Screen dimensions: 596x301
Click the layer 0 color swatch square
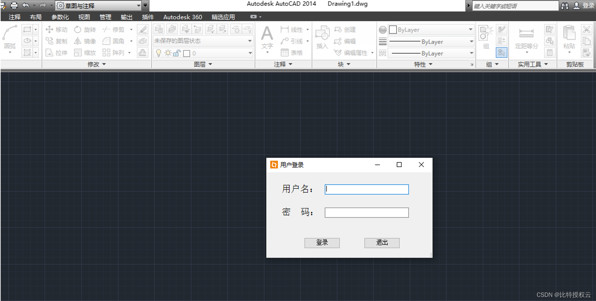[187, 53]
